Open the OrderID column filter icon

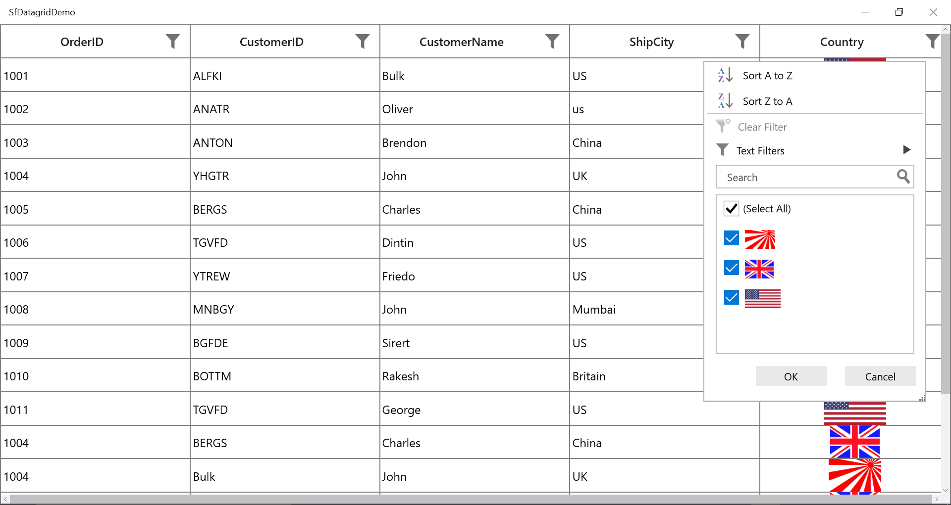coord(173,42)
